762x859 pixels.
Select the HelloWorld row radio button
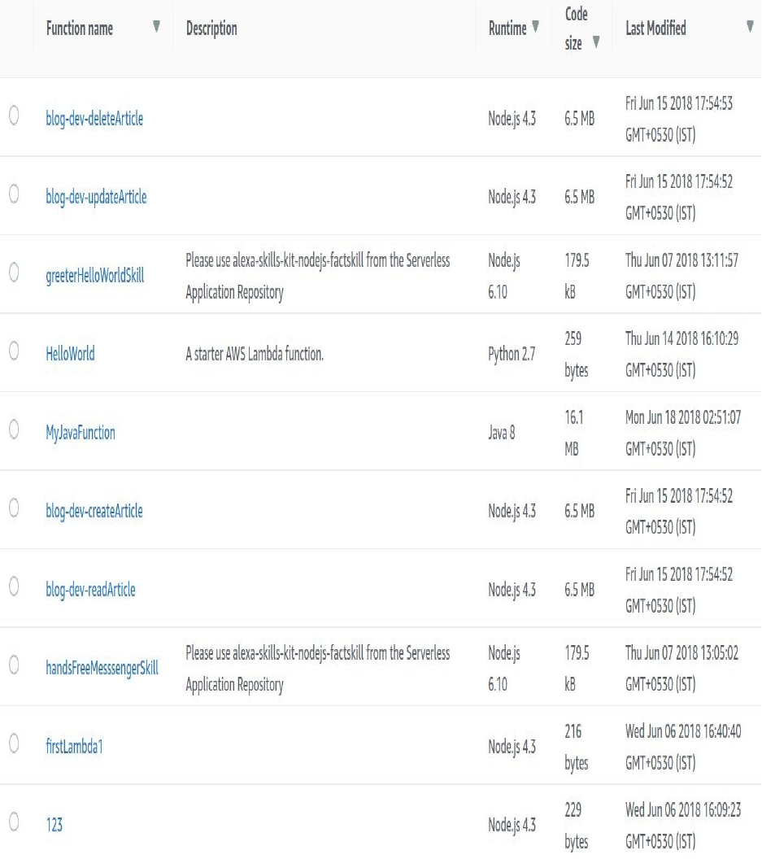click(14, 352)
